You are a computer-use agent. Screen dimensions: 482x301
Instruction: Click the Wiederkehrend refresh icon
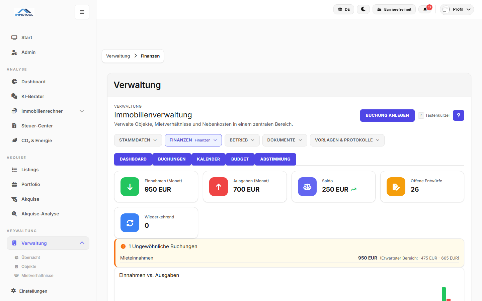[130, 223]
